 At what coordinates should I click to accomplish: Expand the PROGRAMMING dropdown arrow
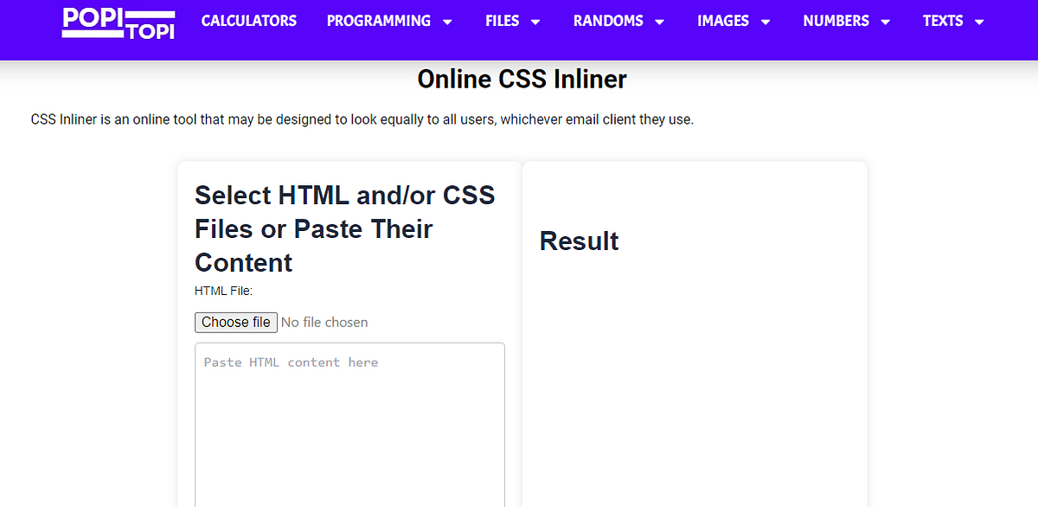point(448,21)
